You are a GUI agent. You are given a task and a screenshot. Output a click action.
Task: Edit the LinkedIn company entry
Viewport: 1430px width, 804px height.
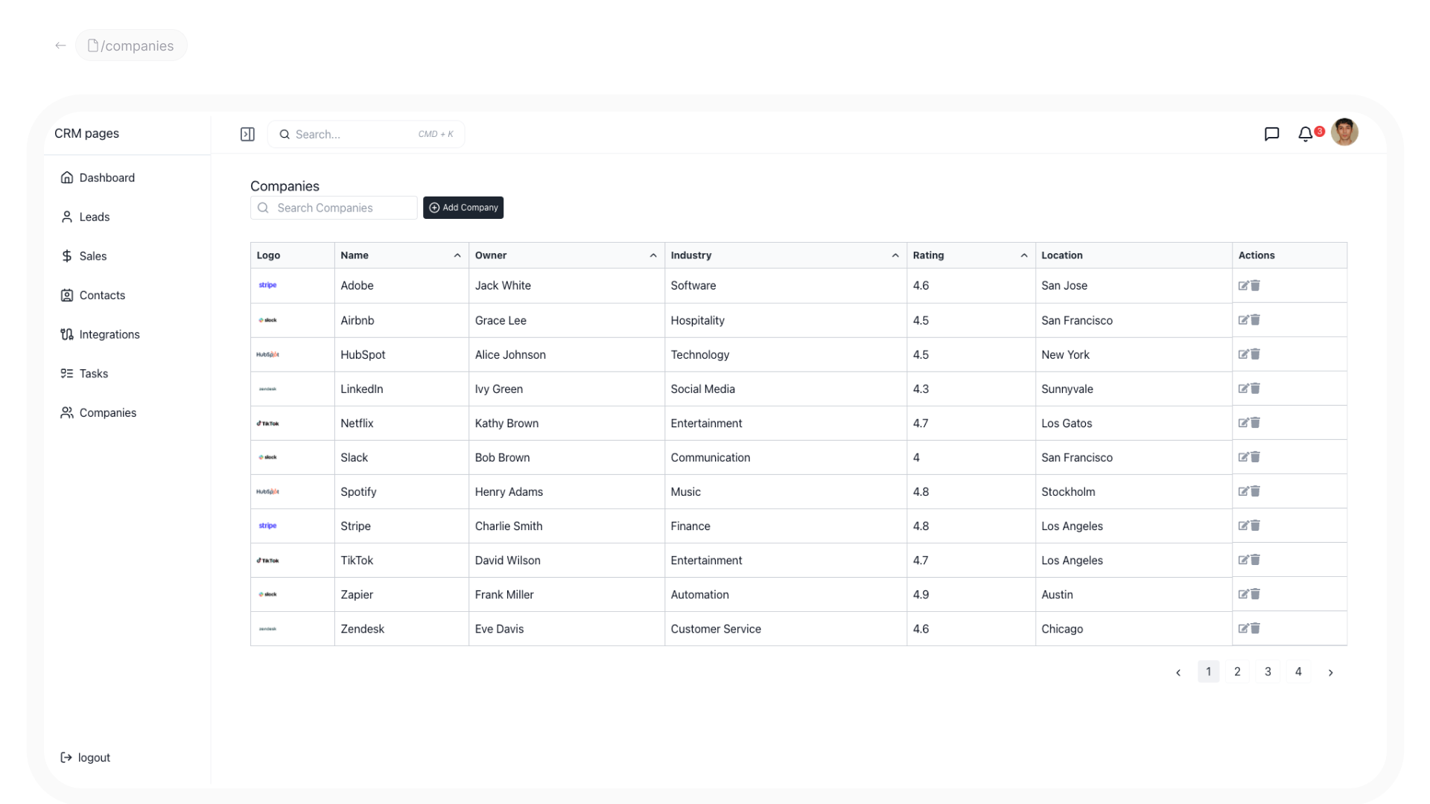1243,389
